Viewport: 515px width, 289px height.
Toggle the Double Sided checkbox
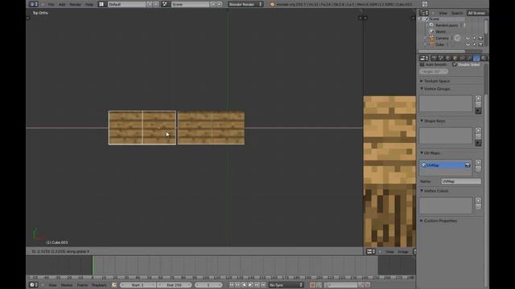coord(455,64)
